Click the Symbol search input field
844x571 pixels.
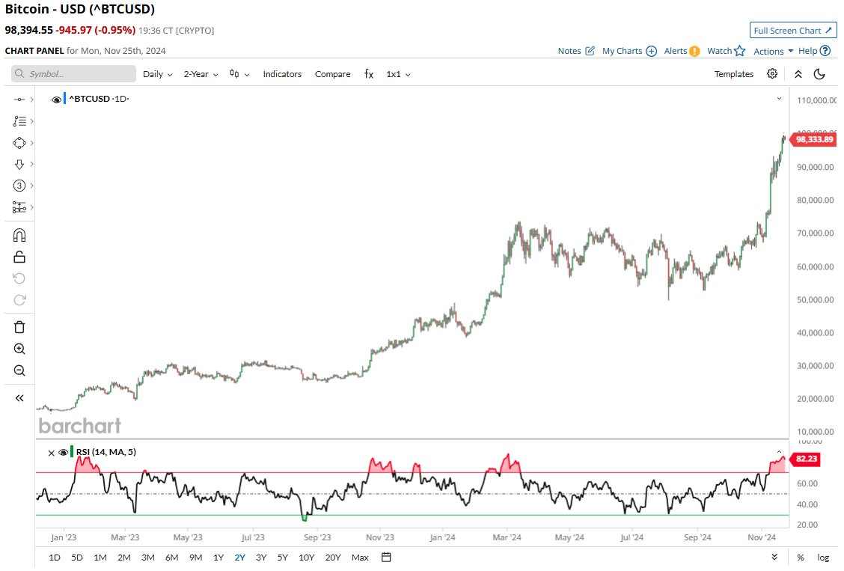coord(75,74)
